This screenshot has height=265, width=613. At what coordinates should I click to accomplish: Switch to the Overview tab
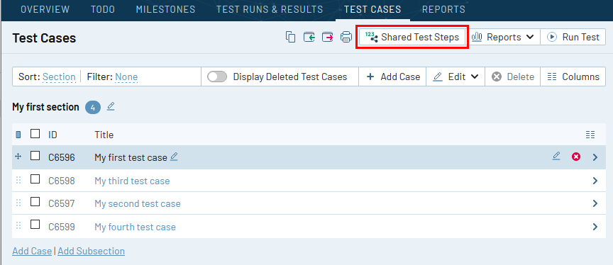(45, 9)
